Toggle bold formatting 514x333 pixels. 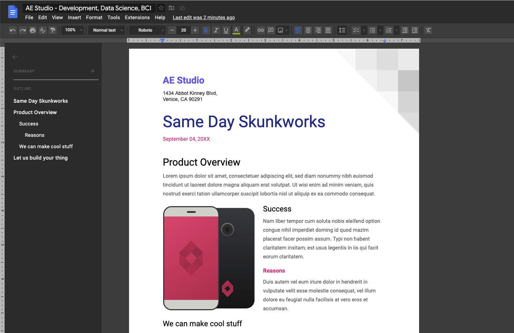point(206,30)
